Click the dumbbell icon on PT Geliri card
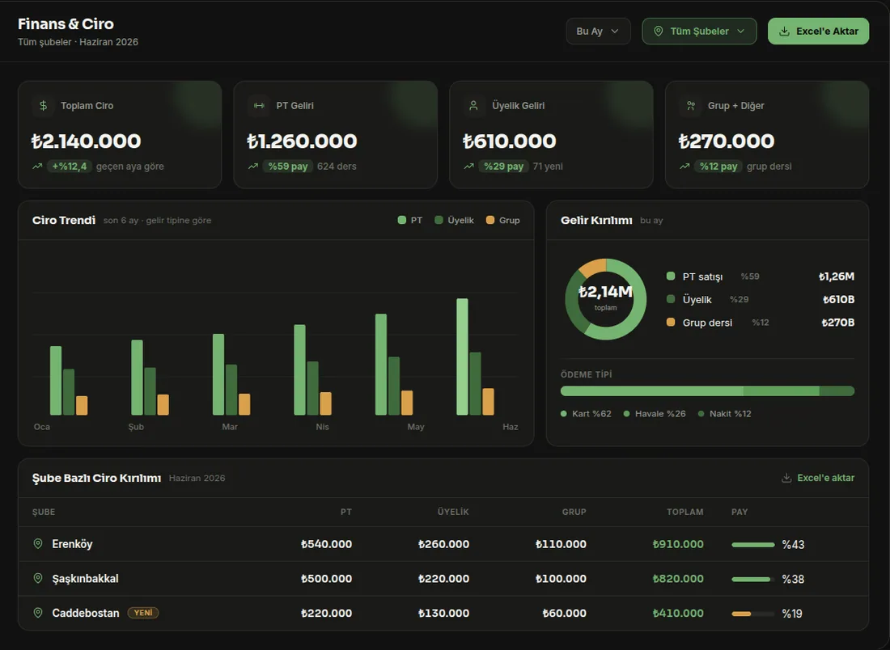The width and height of the screenshot is (890, 650). point(259,105)
